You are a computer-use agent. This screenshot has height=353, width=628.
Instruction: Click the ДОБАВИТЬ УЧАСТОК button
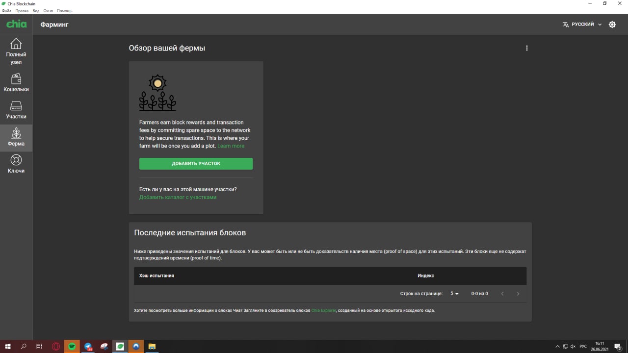pyautogui.click(x=196, y=164)
